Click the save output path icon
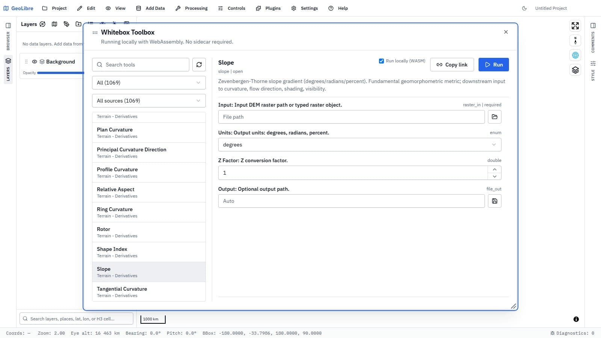601x338 pixels. pos(495,201)
